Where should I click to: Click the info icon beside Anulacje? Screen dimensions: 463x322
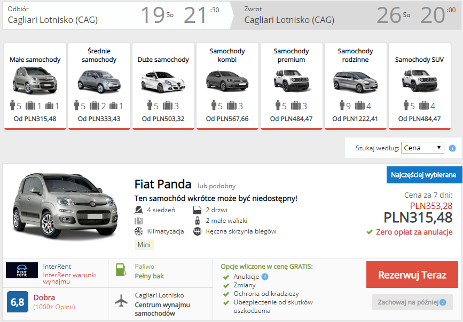265,277
